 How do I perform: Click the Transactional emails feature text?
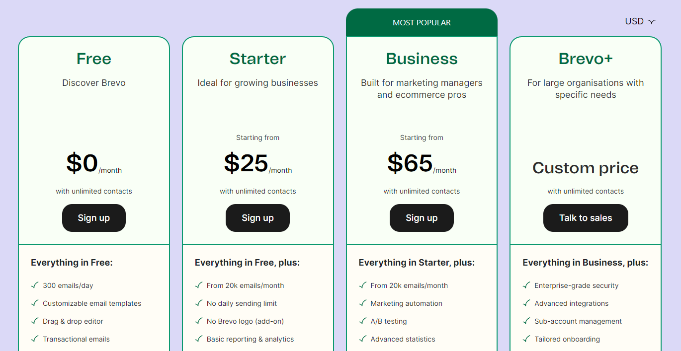[x=76, y=339]
